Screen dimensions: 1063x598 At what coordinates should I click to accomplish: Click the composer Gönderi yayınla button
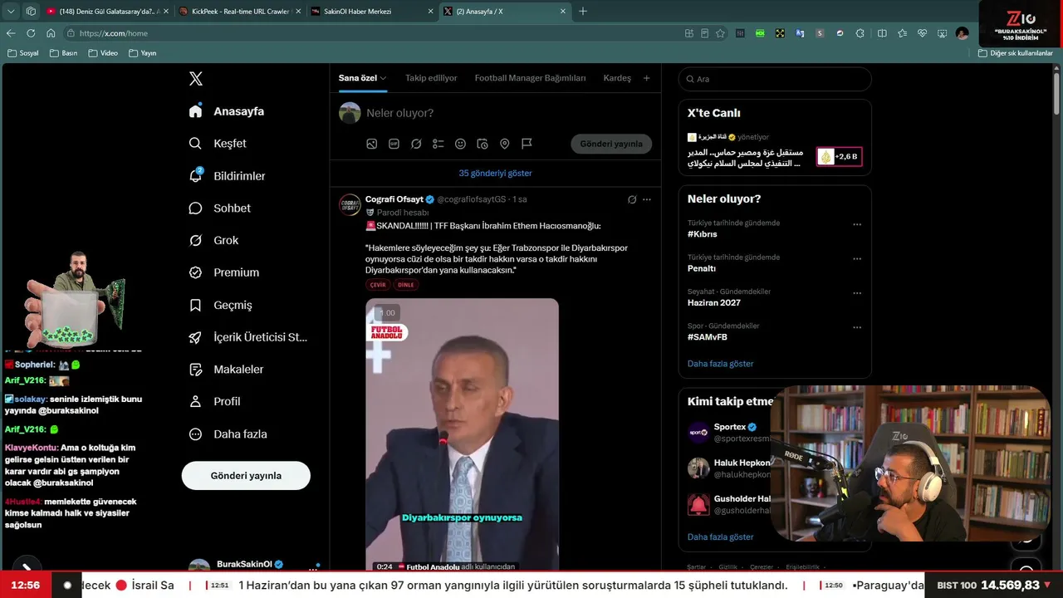point(611,144)
